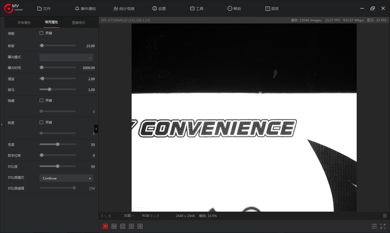Enable the 降噪 开启 checkbox
This screenshot has height=233, width=390.
[x=41, y=100]
